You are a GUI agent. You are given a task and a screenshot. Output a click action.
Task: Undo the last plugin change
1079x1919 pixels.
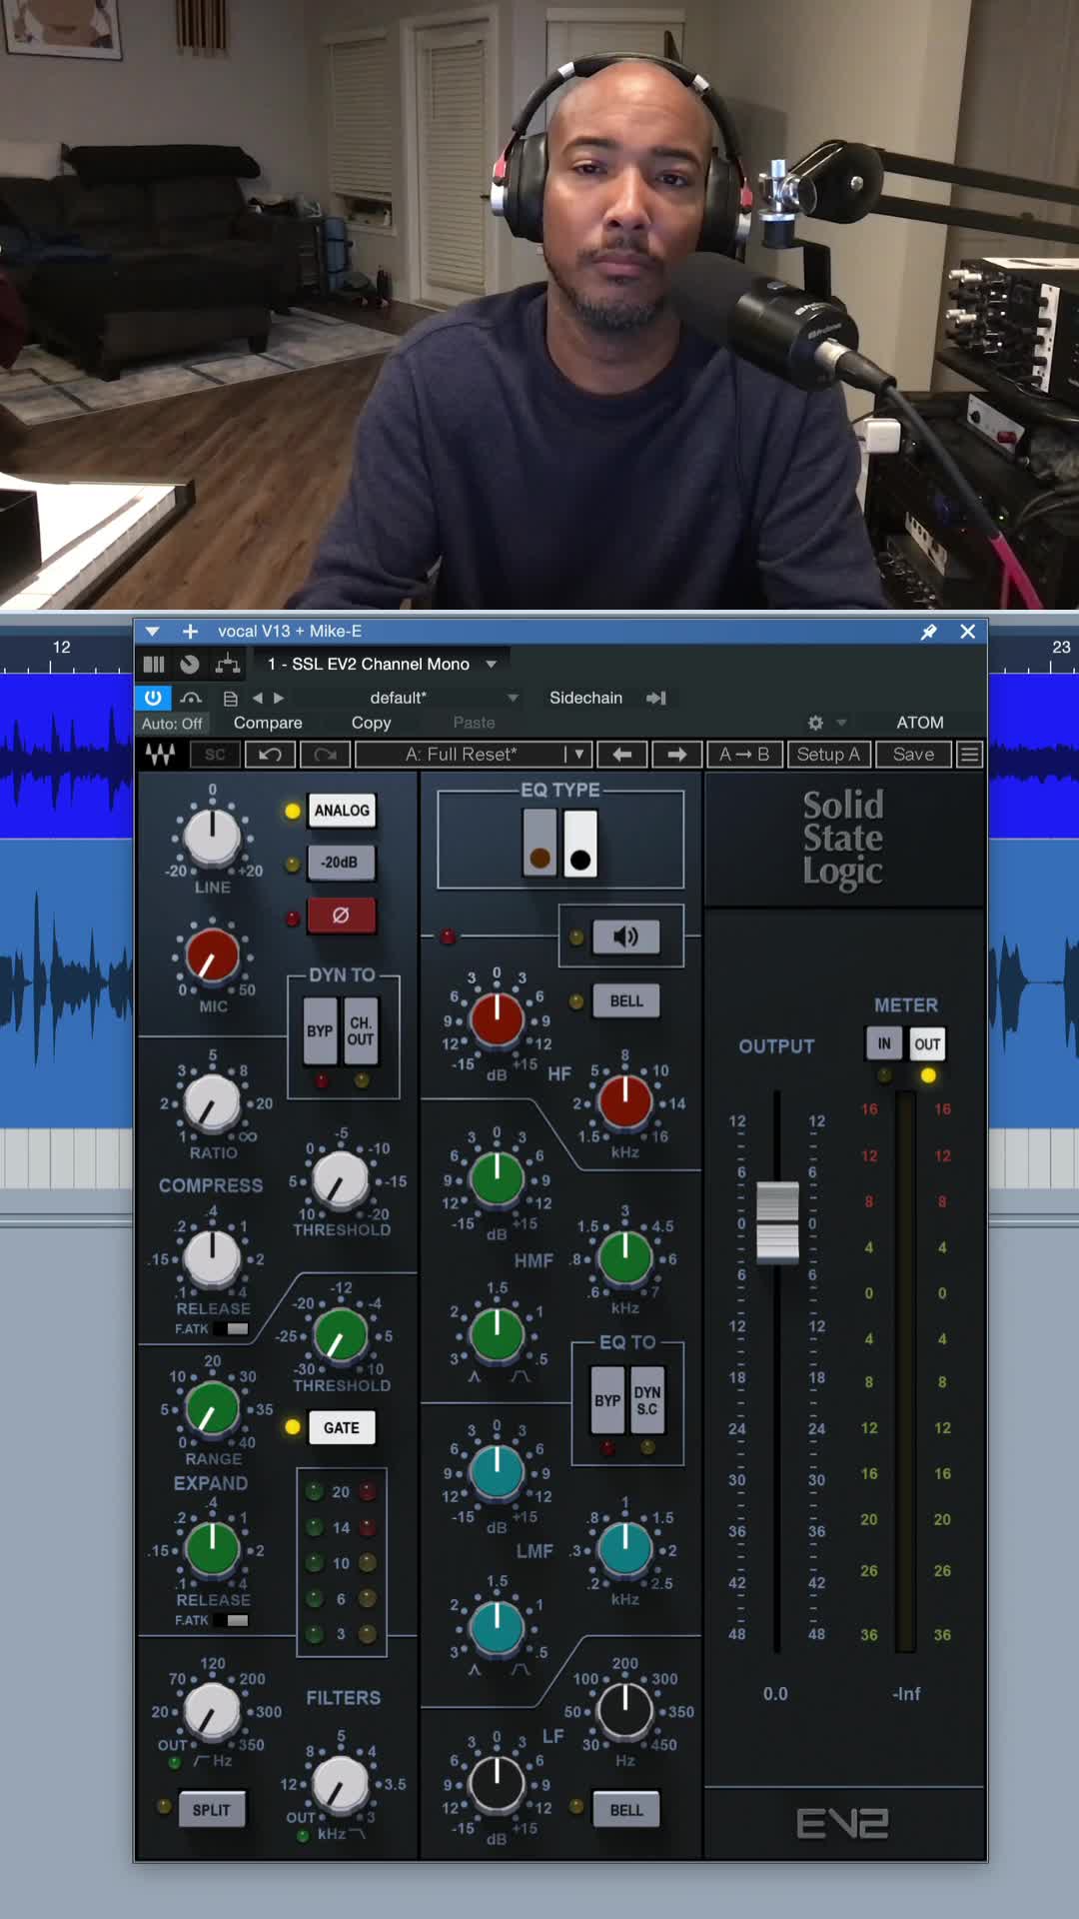click(x=270, y=755)
